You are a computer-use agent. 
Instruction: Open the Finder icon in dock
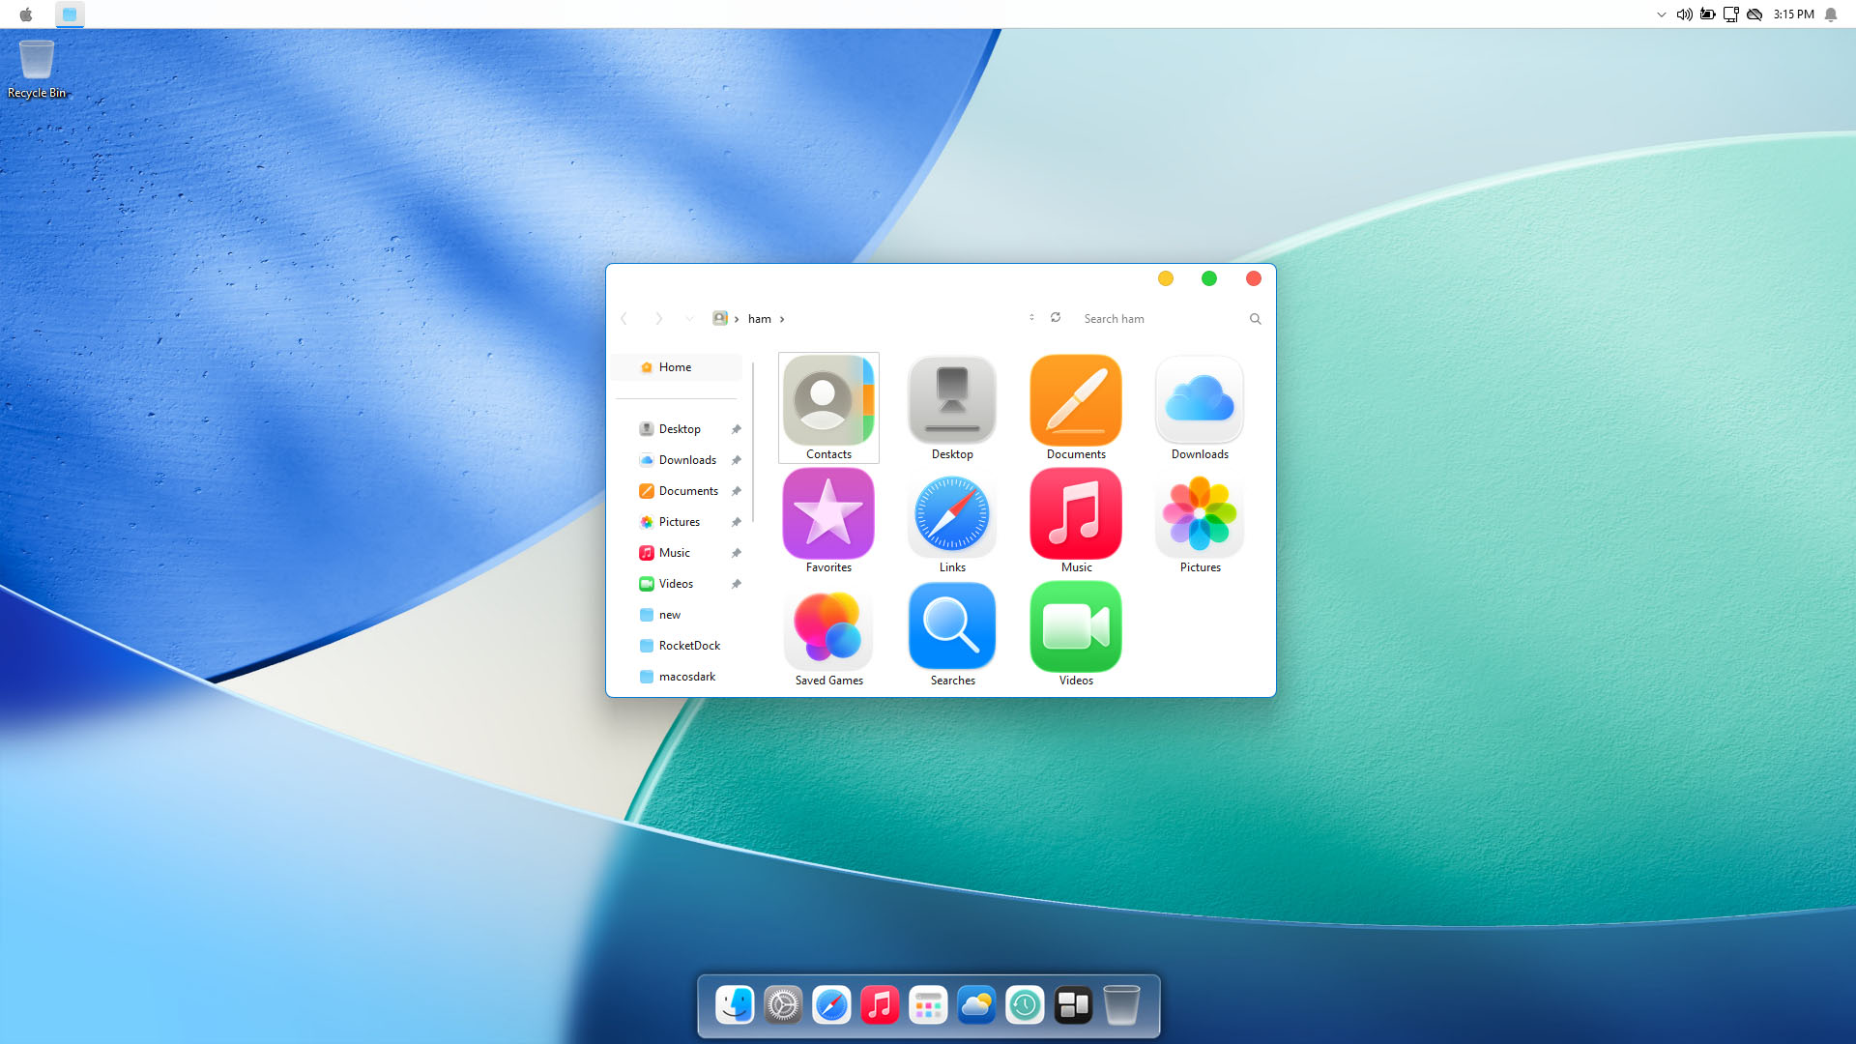[735, 1005]
